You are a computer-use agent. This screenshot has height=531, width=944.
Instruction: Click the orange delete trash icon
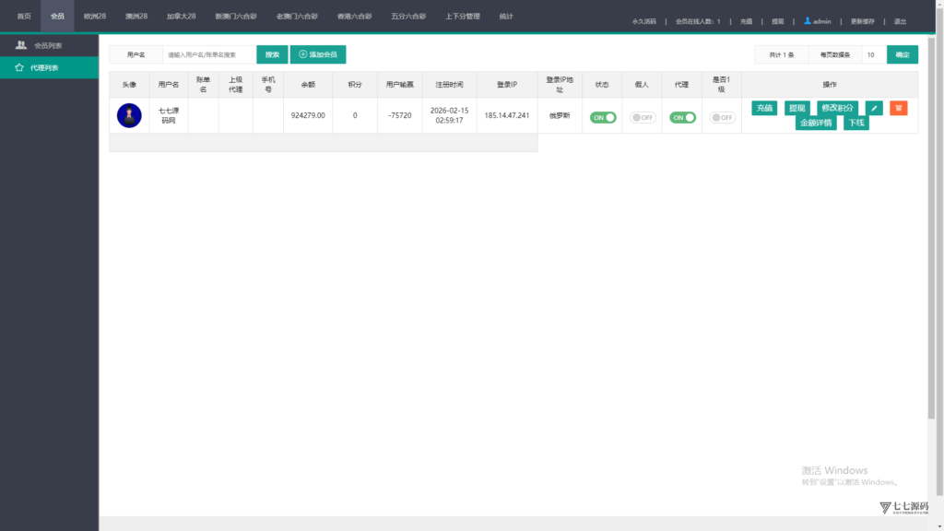[898, 108]
